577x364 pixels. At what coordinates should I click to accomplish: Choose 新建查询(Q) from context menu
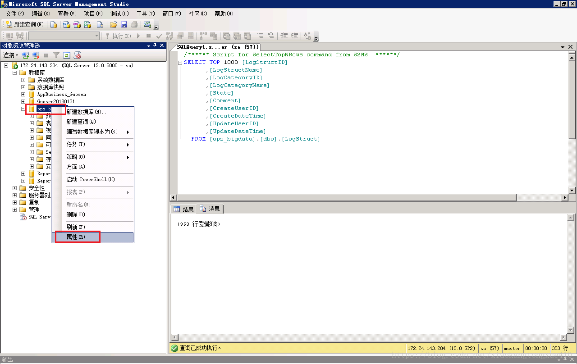click(92, 122)
